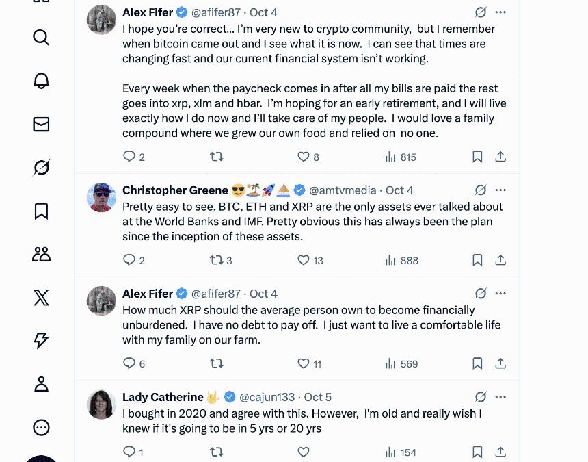This screenshot has height=462, width=588.
Task: Open the Bookmarks sidebar icon
Action: click(40, 211)
